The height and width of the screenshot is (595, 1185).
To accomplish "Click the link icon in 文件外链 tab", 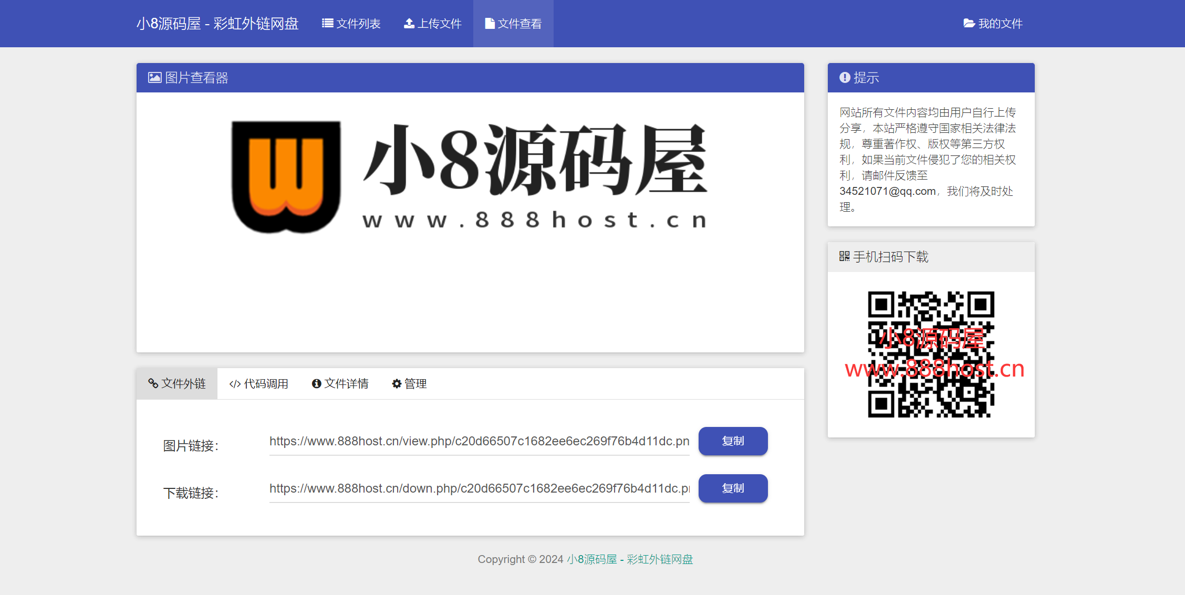I will pos(153,383).
